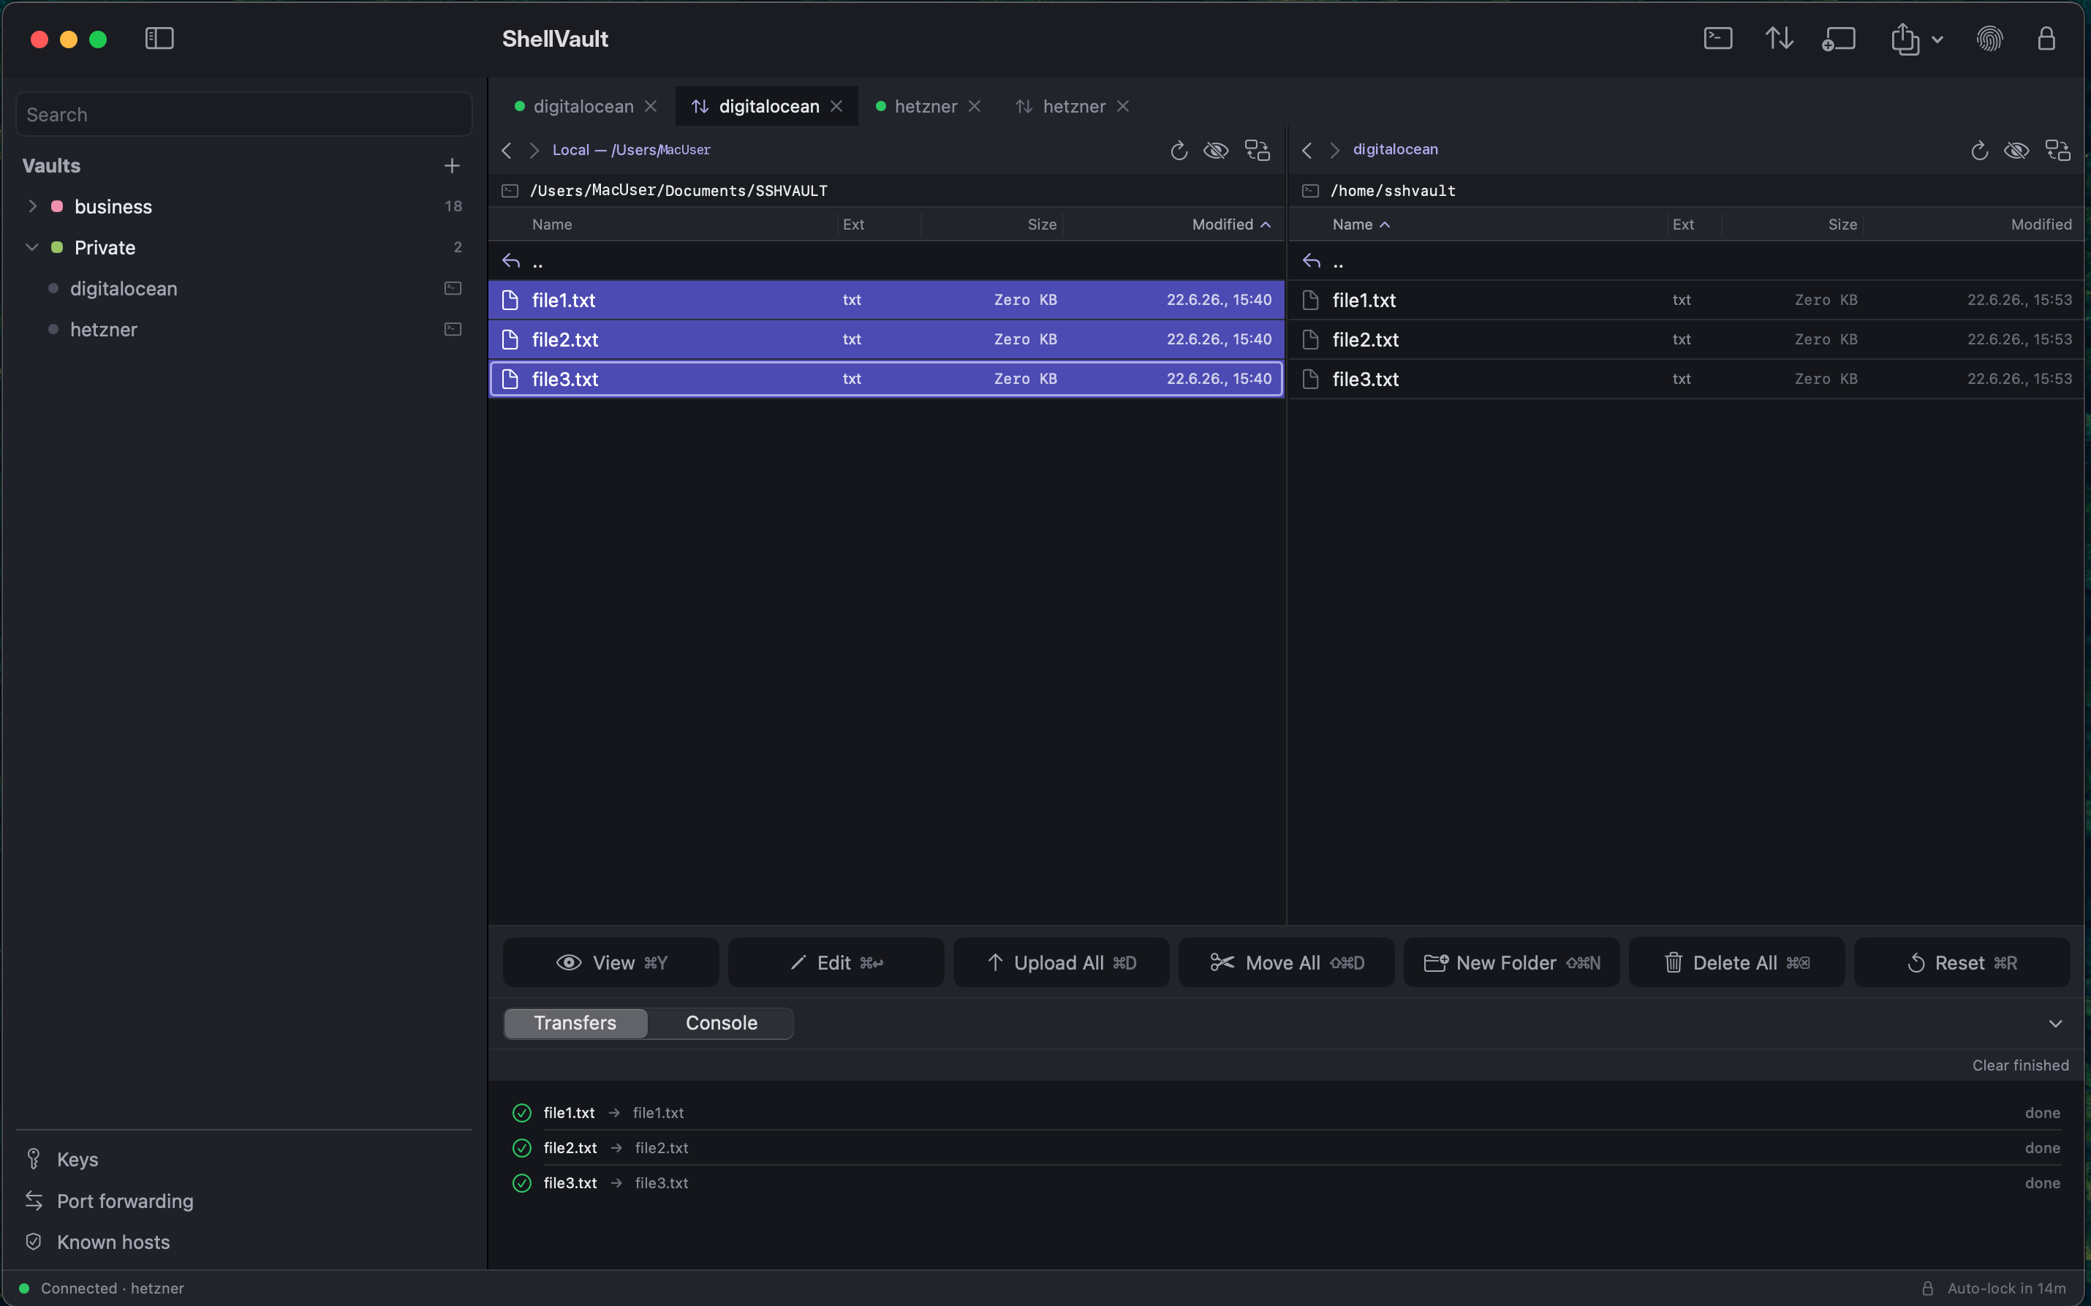Go back in digitalocean remote pane
The height and width of the screenshot is (1306, 2091).
click(1307, 151)
